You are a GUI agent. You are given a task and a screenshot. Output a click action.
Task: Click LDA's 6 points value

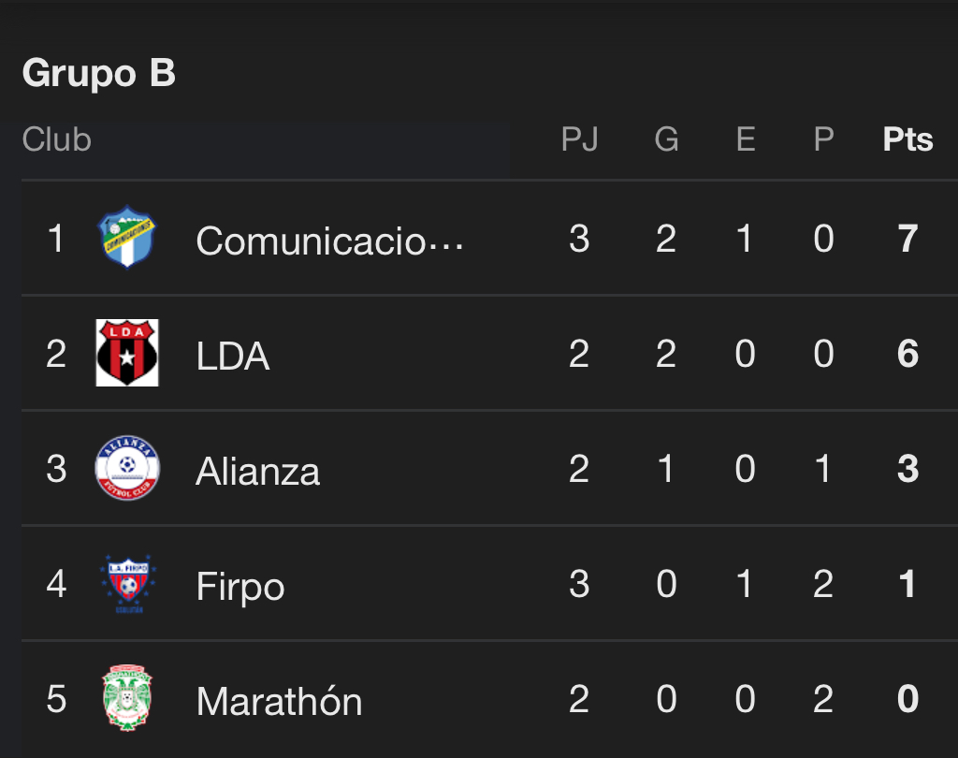[x=907, y=354]
